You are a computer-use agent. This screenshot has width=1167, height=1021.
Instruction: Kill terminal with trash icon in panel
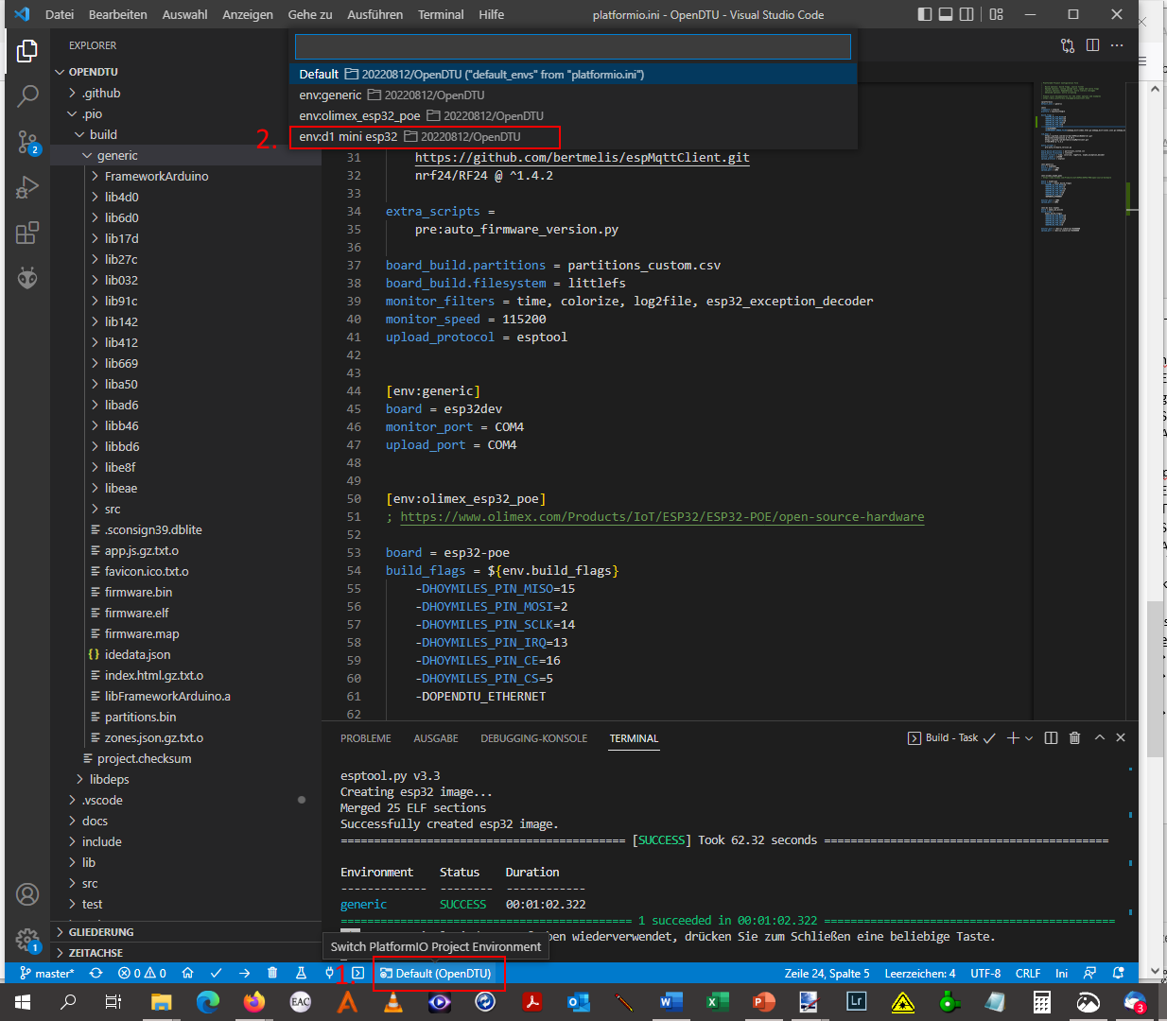tap(1074, 737)
